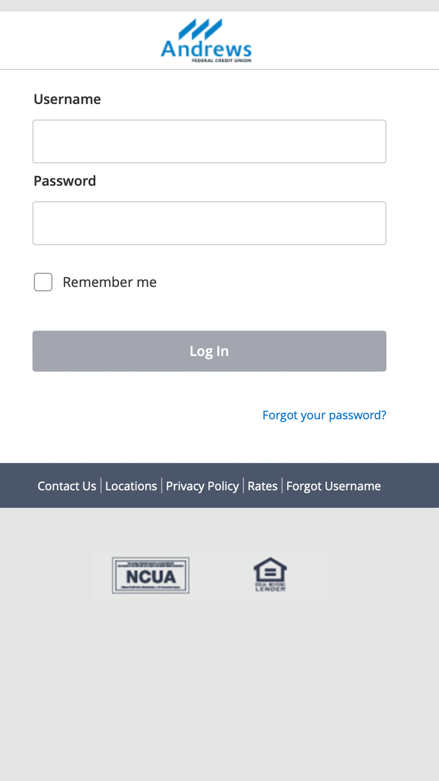The image size is (439, 781).
Task: Click the Log In button
Action: click(x=209, y=351)
